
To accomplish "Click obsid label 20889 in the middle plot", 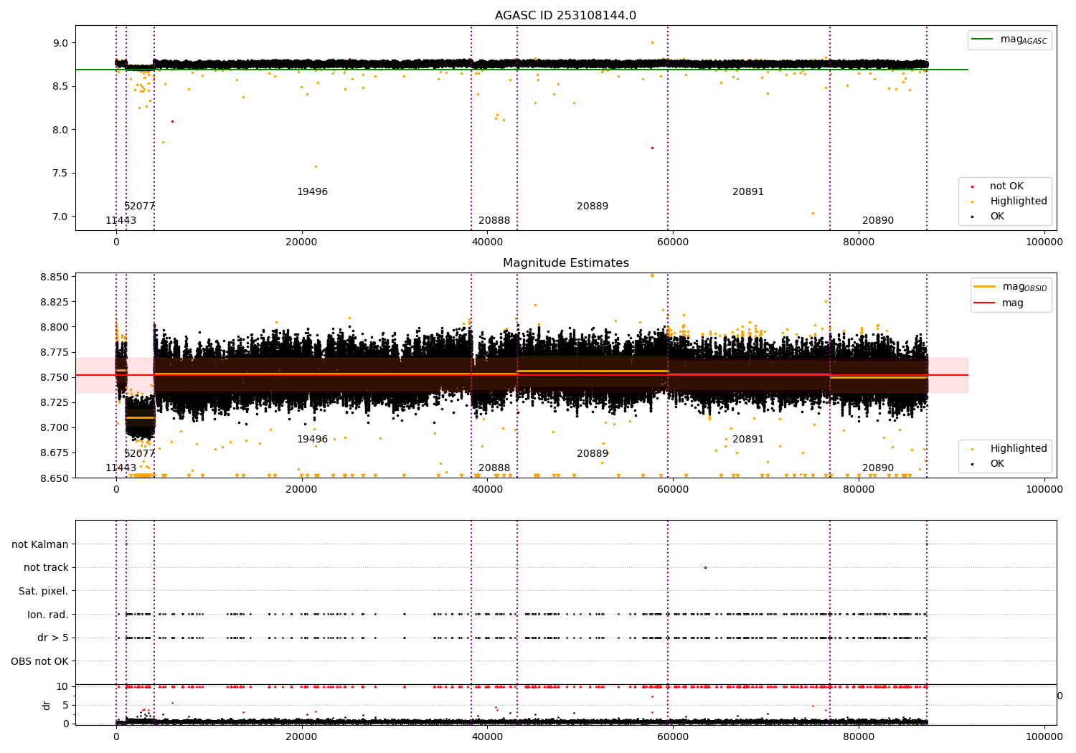I will [593, 454].
